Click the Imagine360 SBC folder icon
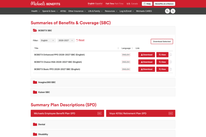 (x=35, y=82)
